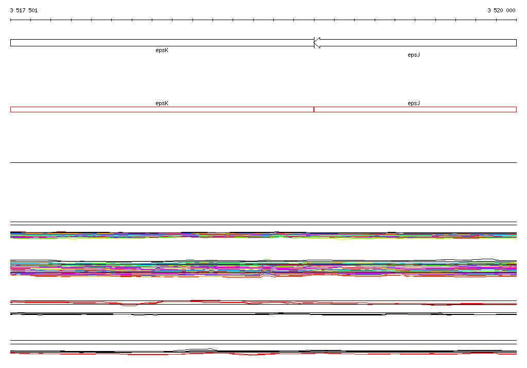Screen dimensions: 527x368
Task: Select the black epsJ gene arrow
Action: (x=415, y=43)
